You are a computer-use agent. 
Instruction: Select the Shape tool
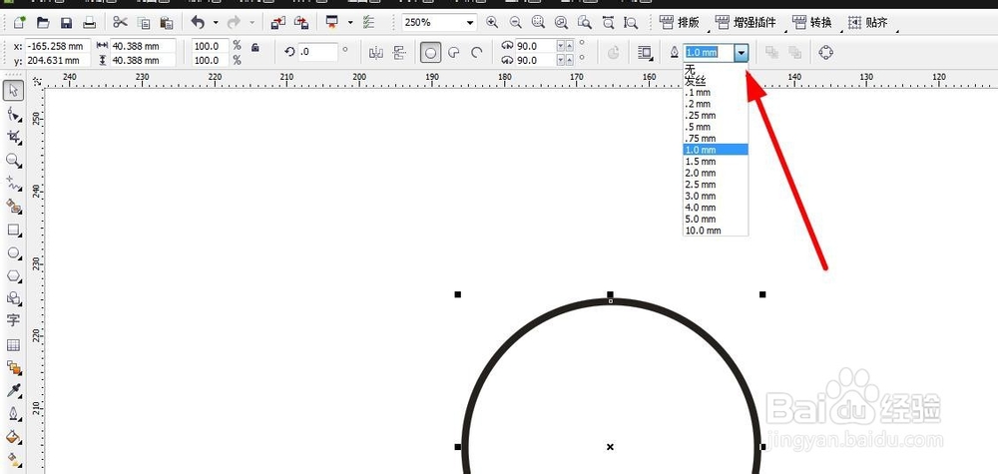pos(14,114)
